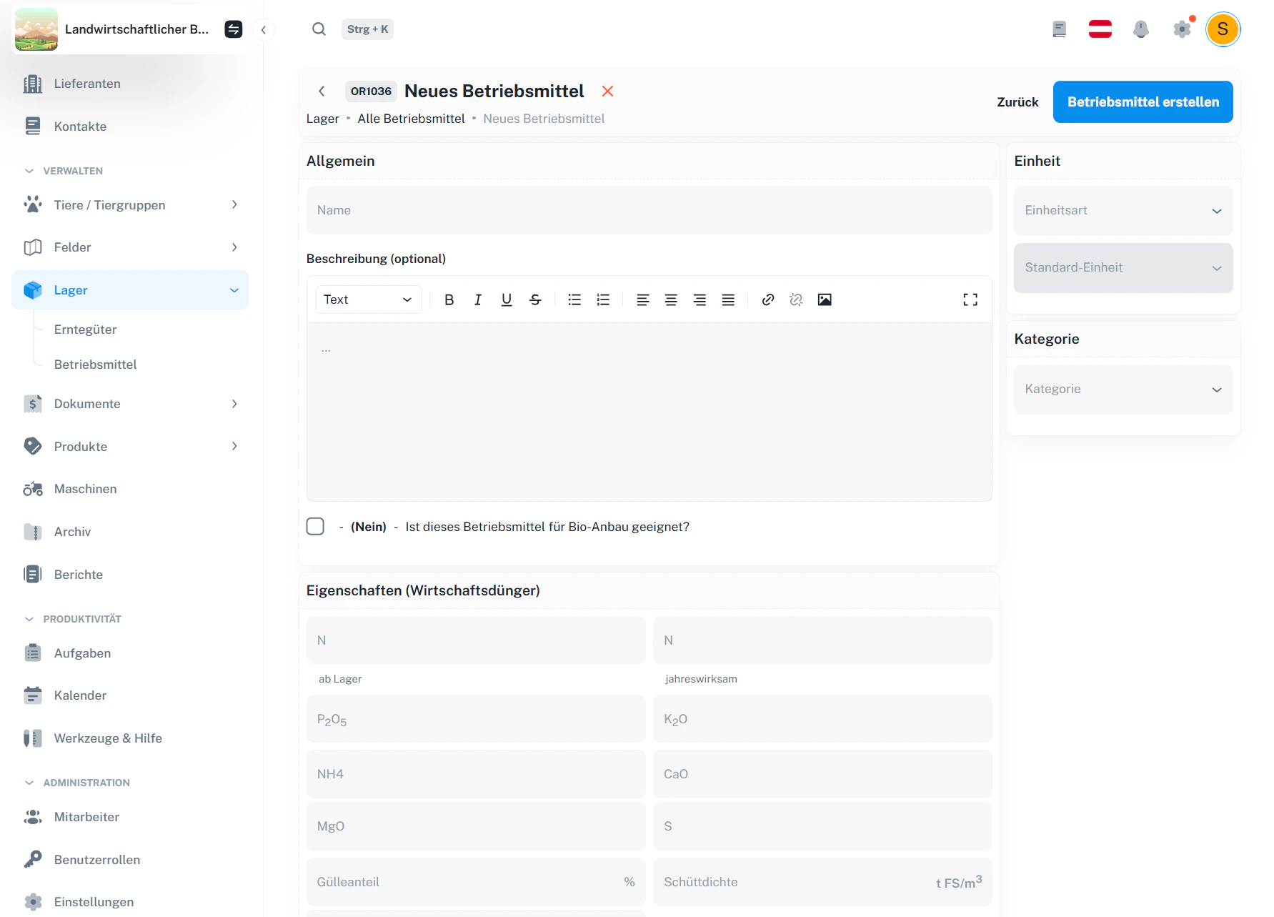The width and height of the screenshot is (1274, 917).
Task: Change language via Austrian flag icon
Action: tap(1100, 29)
